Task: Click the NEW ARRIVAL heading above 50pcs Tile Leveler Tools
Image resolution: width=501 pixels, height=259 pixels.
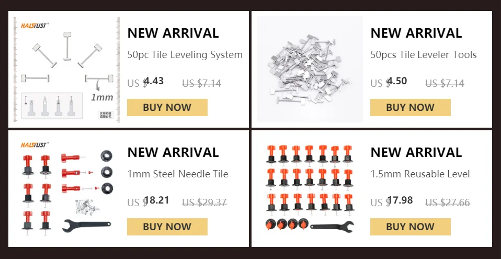Action: [416, 33]
